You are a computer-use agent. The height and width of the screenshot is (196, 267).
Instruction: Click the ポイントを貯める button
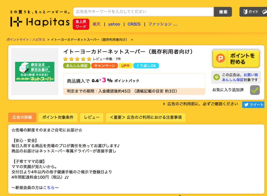click(x=236, y=59)
